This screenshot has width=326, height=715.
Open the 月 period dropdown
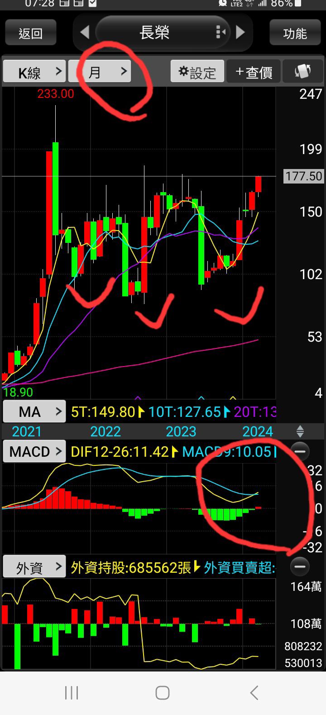click(x=100, y=72)
